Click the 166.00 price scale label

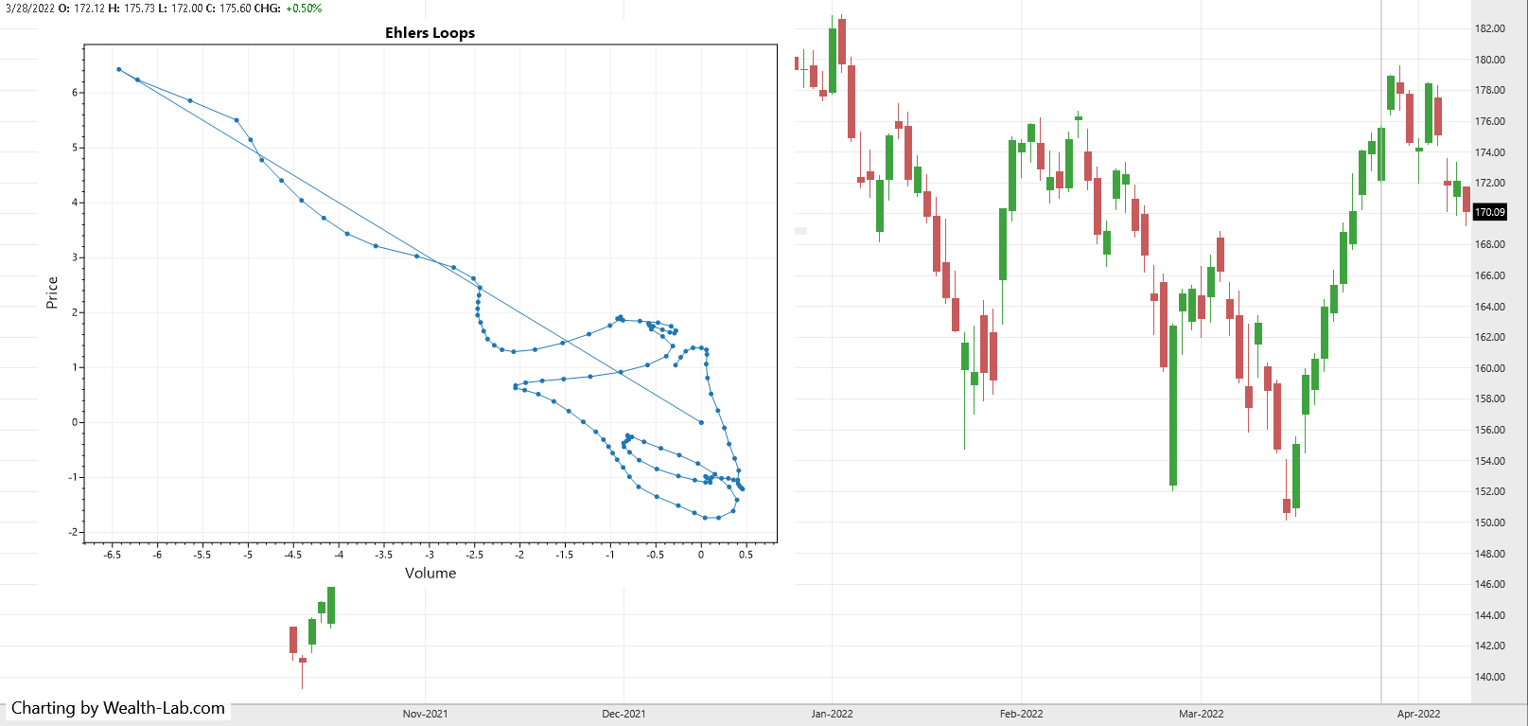click(1490, 275)
